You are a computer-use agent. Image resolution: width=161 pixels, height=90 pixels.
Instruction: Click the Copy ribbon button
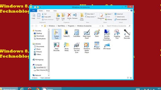33,16
